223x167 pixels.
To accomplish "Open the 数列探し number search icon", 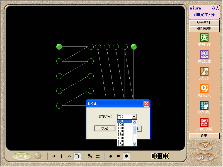I will click(x=204, y=105).
